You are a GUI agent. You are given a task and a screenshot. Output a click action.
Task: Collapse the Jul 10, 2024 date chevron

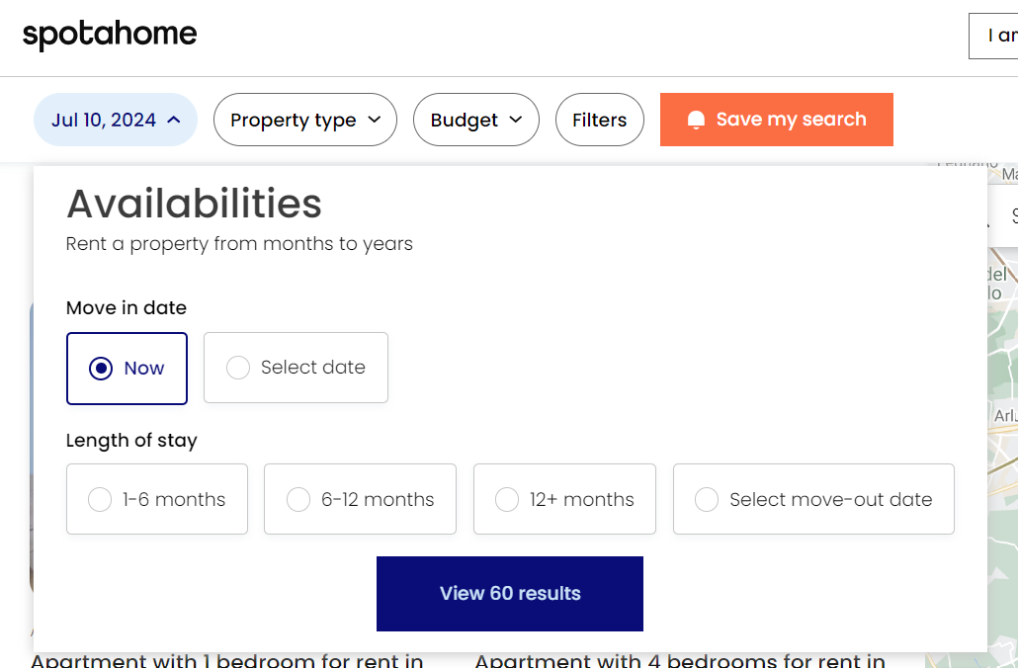[x=174, y=120]
